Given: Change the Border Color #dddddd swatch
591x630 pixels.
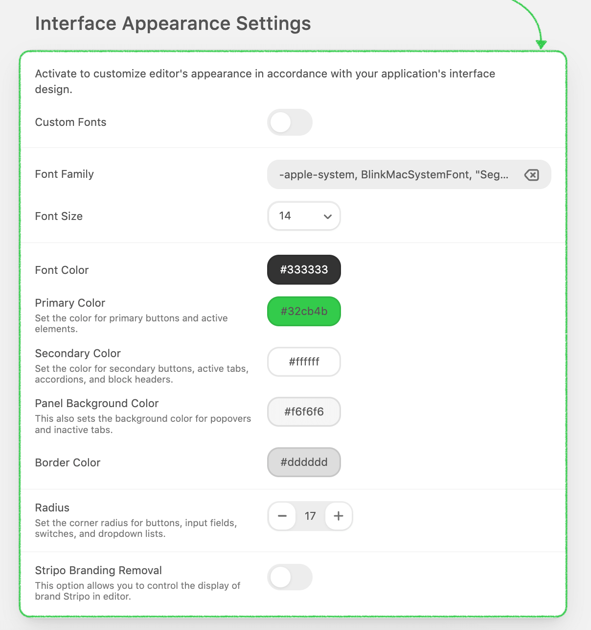Looking at the screenshot, I should [304, 462].
